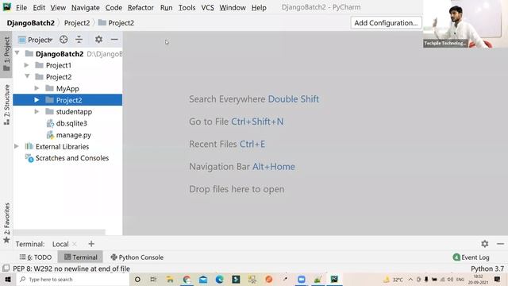Open the notification center icon
The image size is (508, 286).
click(x=498, y=279)
